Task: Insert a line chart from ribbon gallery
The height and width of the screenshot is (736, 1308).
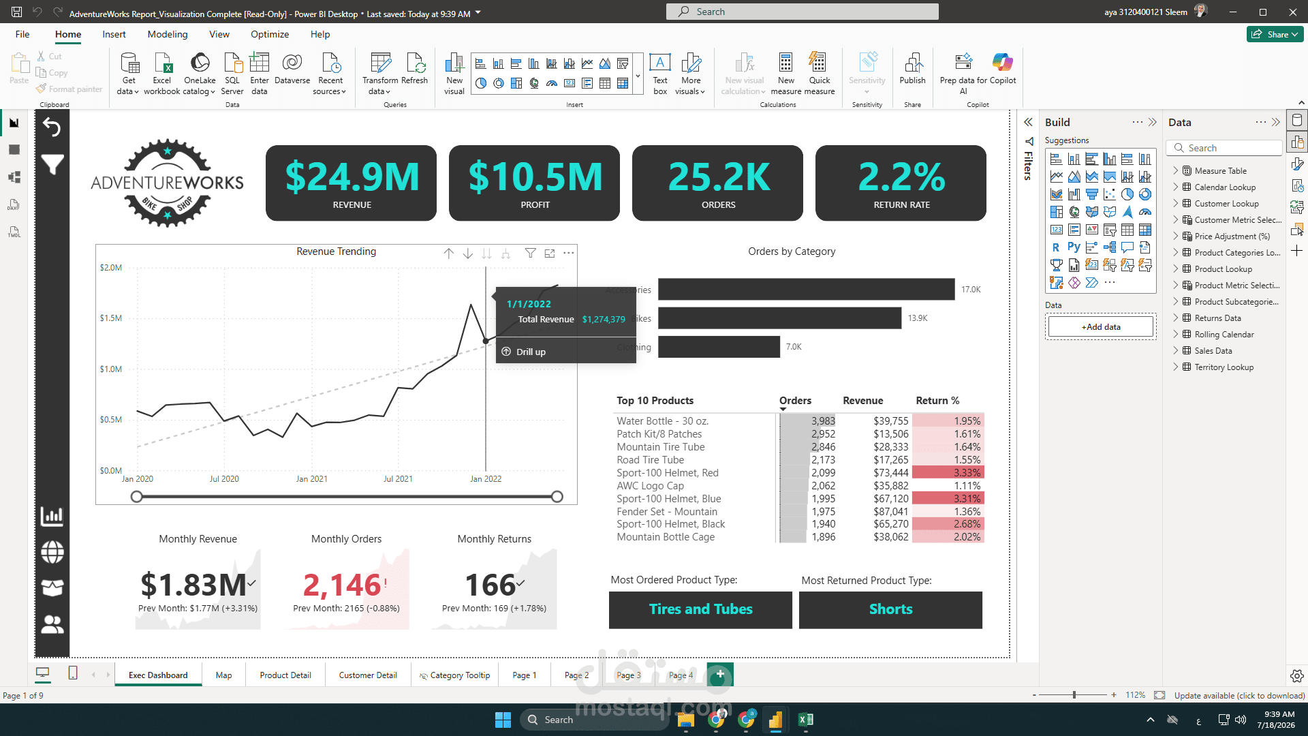Action: click(587, 64)
